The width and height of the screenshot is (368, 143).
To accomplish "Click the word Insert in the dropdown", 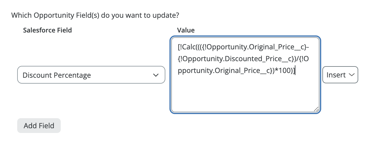I will 336,75.
